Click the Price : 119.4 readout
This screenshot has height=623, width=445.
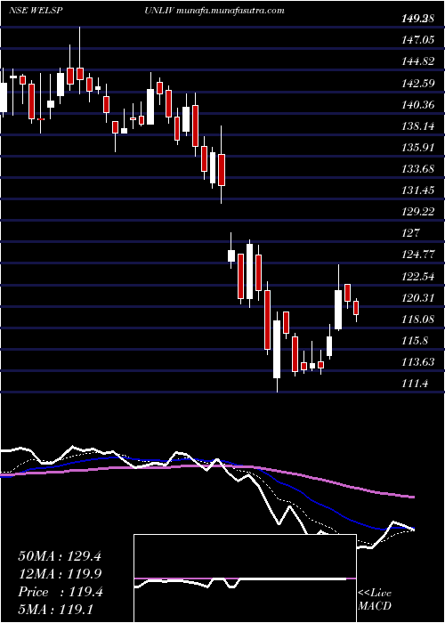(61, 593)
